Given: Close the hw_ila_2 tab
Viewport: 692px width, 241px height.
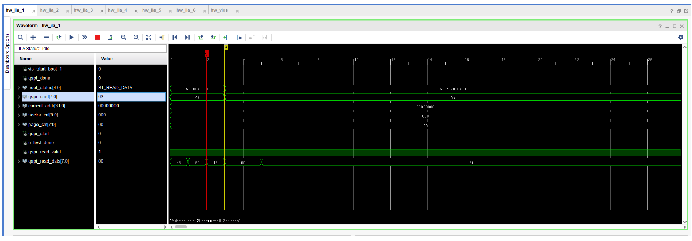Looking at the screenshot, I should pos(67,11).
